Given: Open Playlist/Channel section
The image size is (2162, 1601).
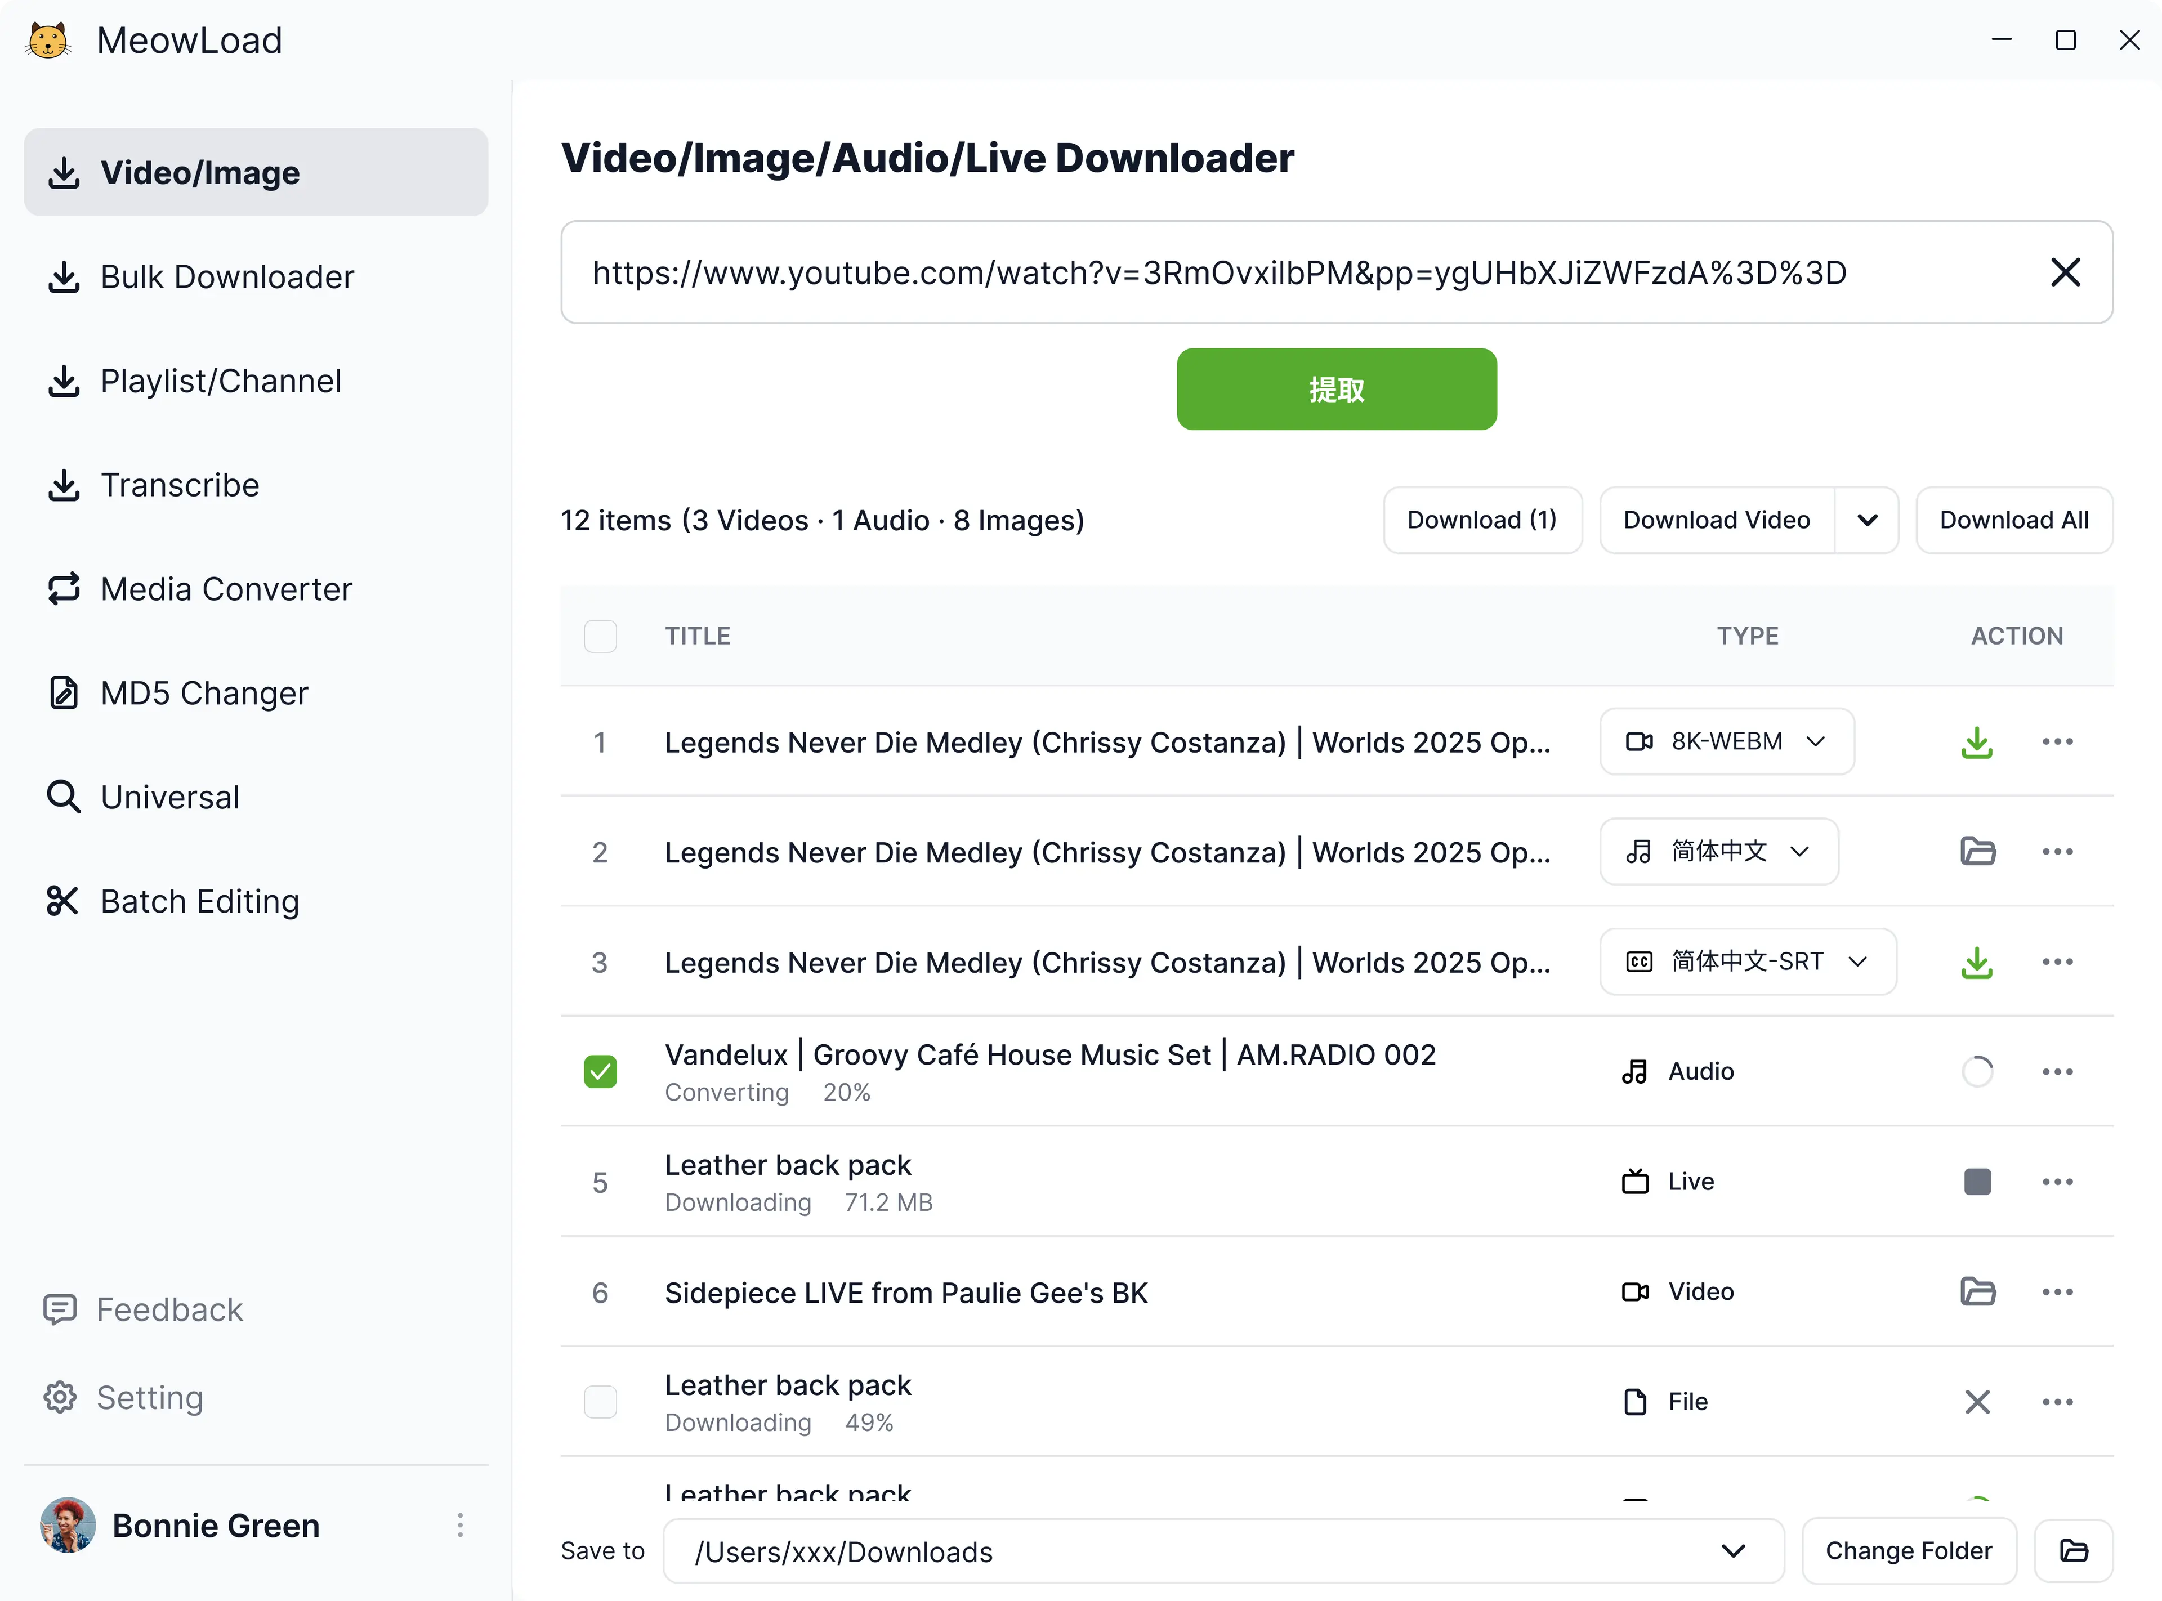Looking at the screenshot, I should [256, 381].
